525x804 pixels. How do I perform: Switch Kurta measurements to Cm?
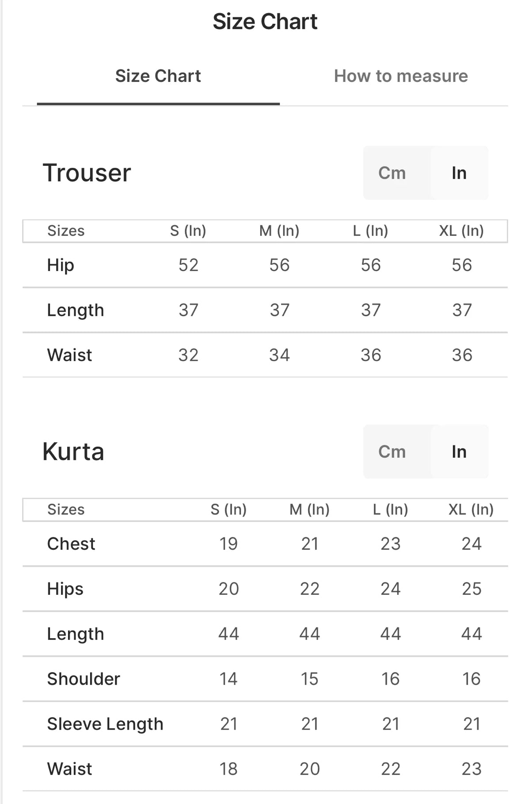392,452
